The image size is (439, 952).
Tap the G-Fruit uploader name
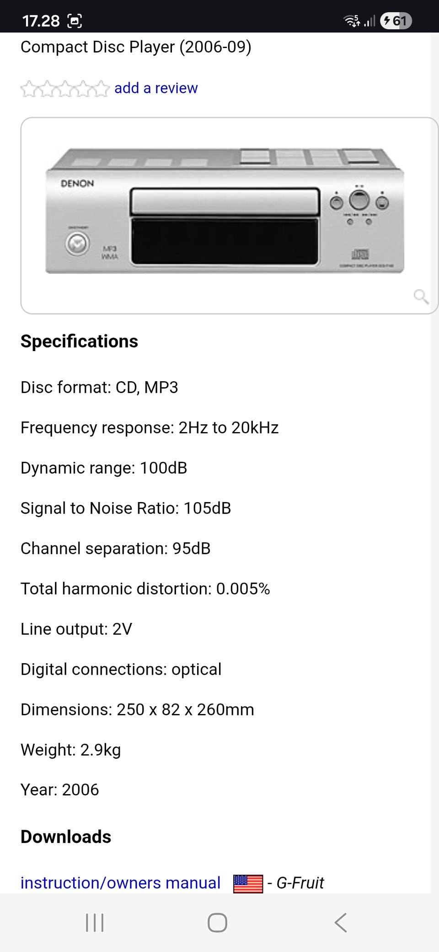[300, 882]
